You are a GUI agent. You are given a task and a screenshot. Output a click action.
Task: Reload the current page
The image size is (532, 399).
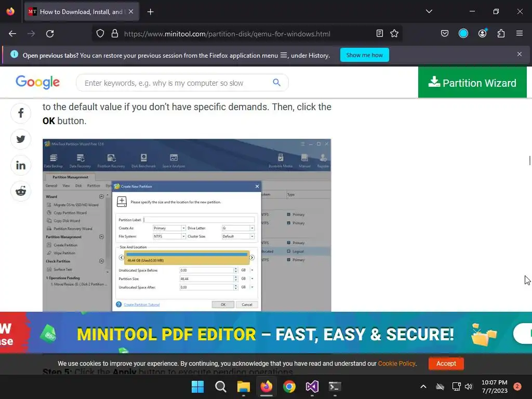(x=50, y=34)
